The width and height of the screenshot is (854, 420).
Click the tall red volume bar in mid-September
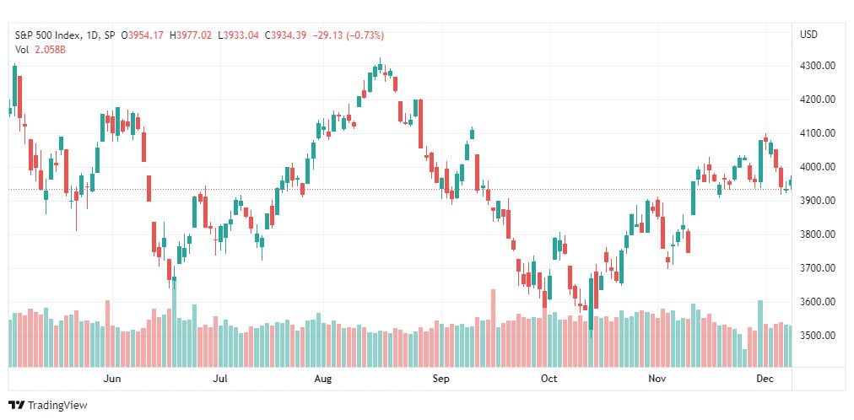click(494, 328)
